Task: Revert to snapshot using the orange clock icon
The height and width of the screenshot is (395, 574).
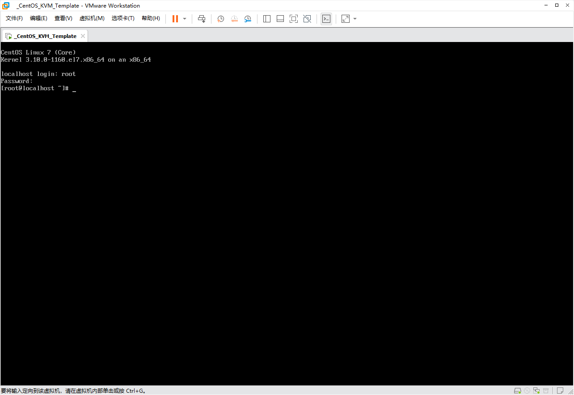Action: [x=234, y=19]
